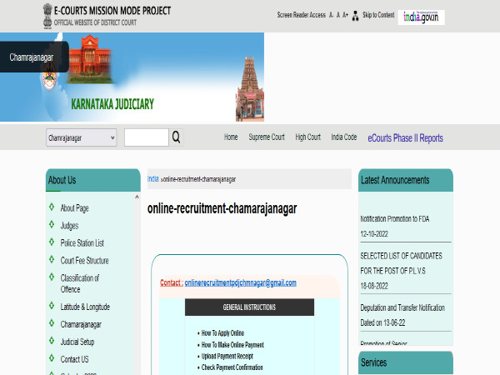The image size is (500, 375).
Task: Click the national emblem logo
Action: click(44, 13)
